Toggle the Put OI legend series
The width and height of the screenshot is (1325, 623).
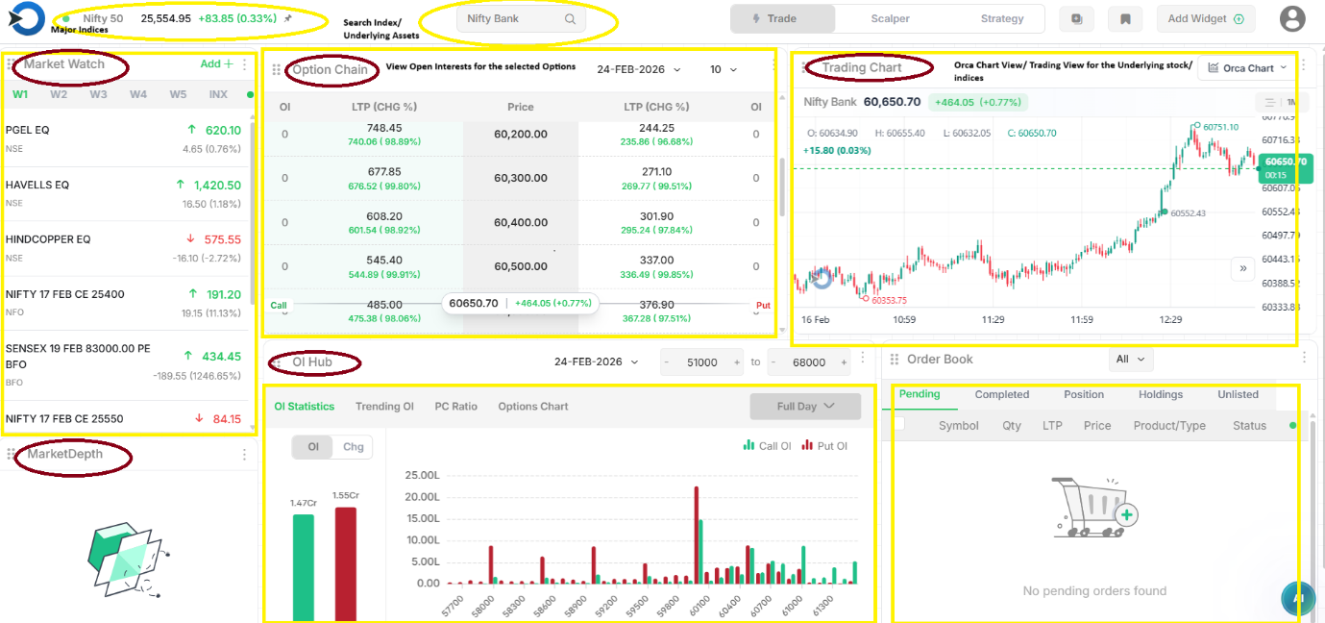825,446
